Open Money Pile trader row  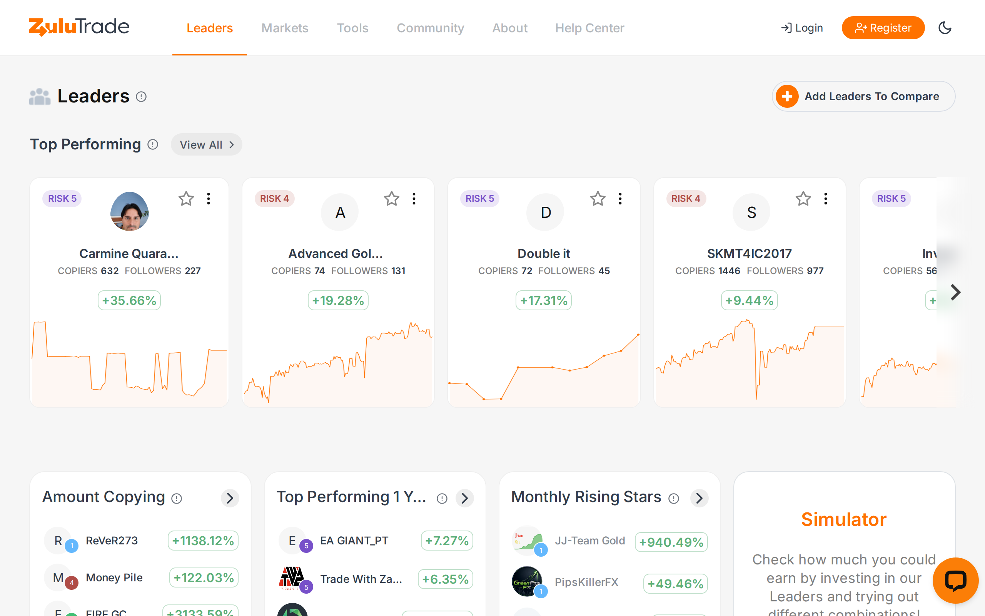coord(140,577)
